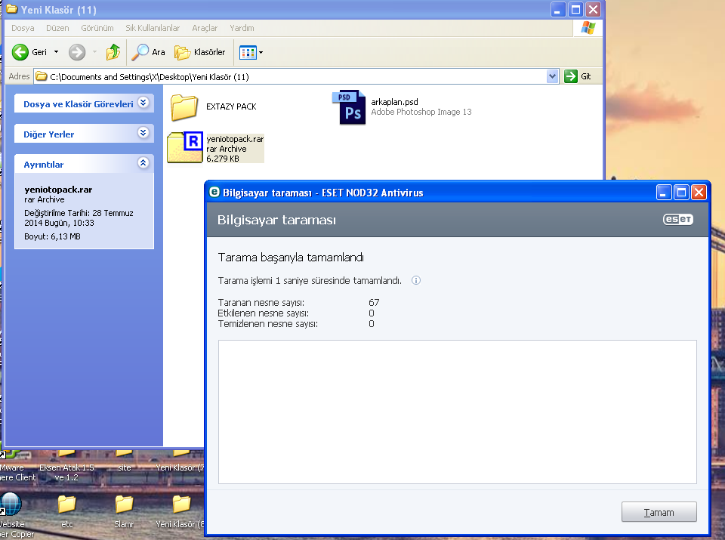This screenshot has width=725, height=540.
Task: Open the Dosya menu
Action: [x=23, y=28]
